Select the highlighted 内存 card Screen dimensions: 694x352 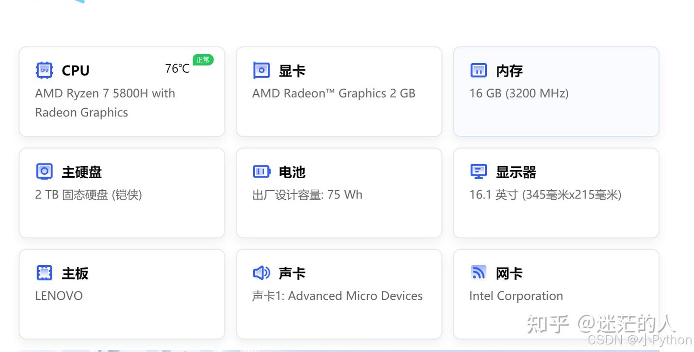tap(556, 91)
